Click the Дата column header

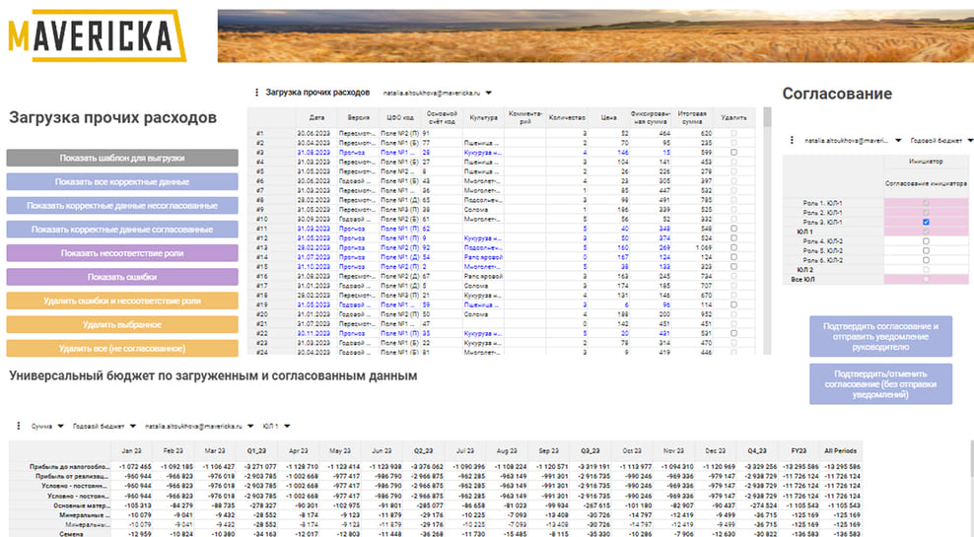[x=316, y=117]
